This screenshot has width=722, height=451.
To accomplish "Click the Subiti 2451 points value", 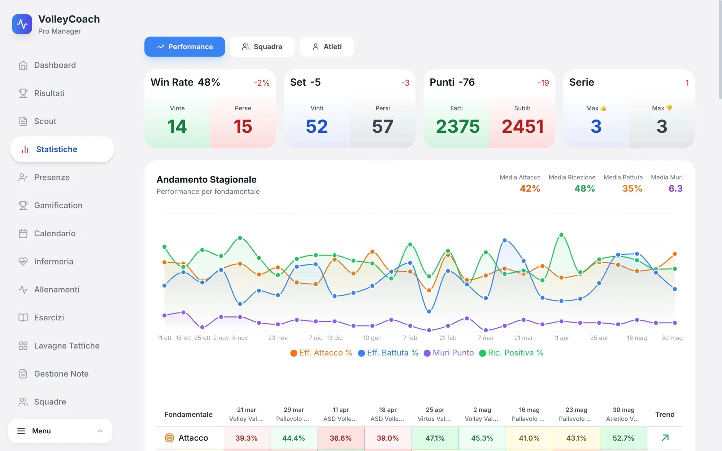I will pyautogui.click(x=522, y=126).
